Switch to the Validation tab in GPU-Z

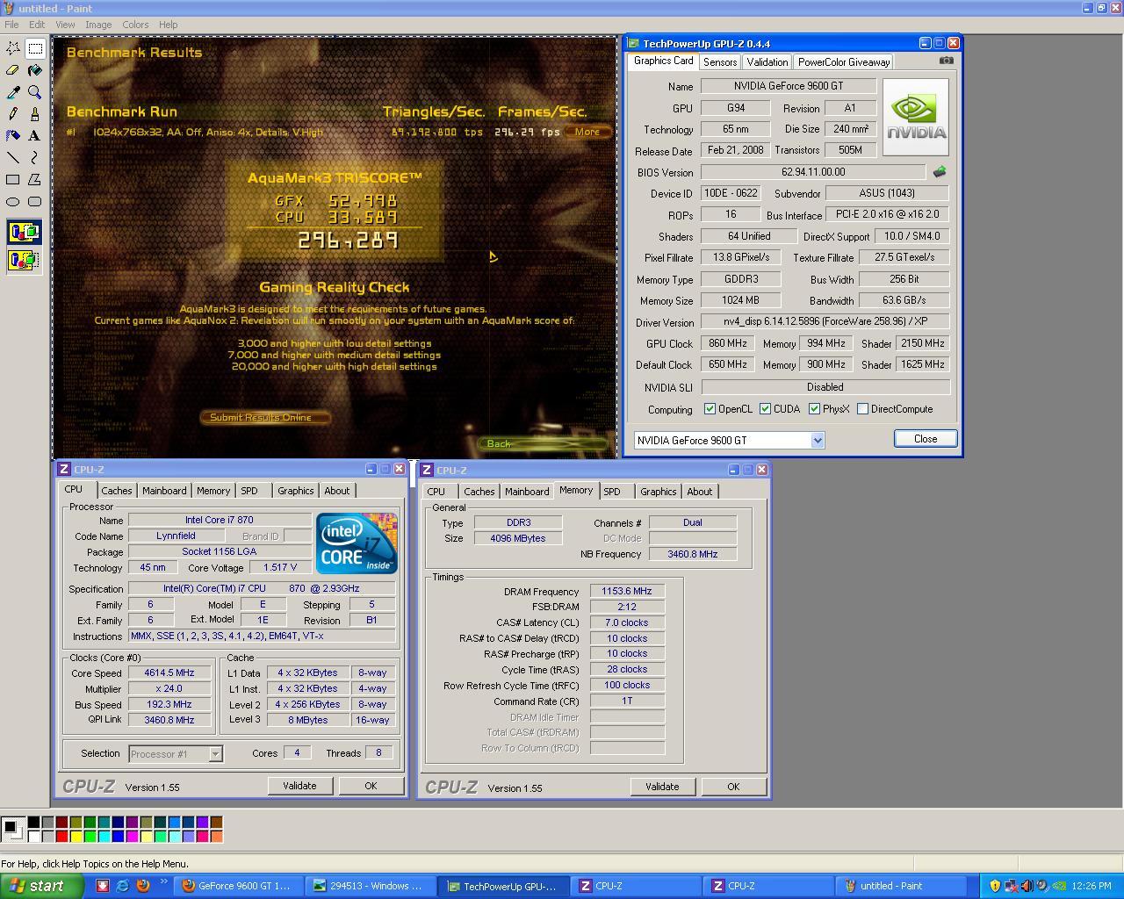point(767,62)
